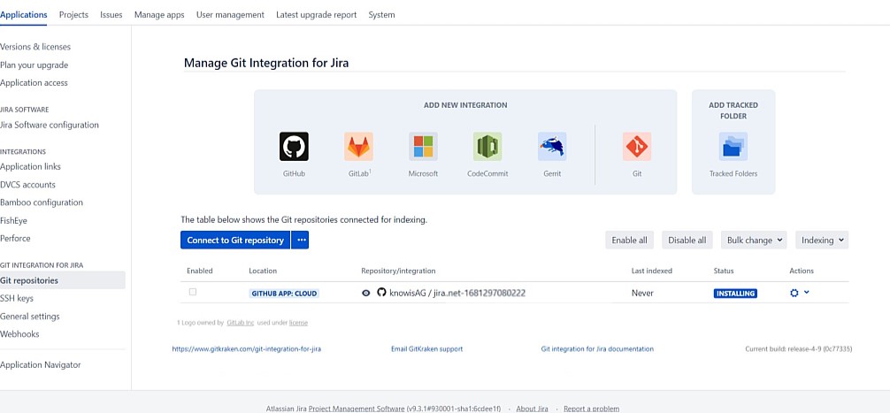Open the gitkraken.com git-integration-for-jira link
The image size is (890, 413).
pyautogui.click(x=246, y=349)
